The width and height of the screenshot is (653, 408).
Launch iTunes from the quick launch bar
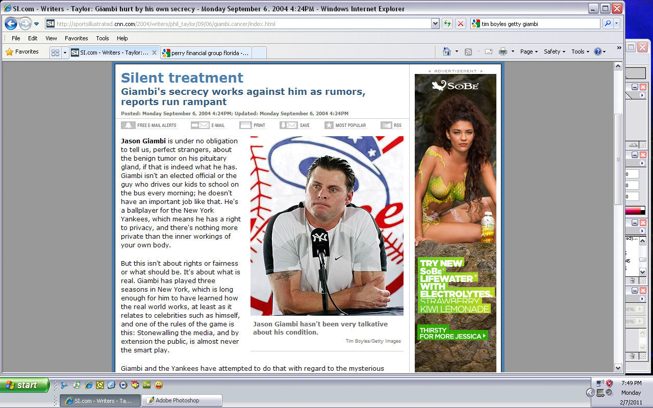tap(77, 385)
